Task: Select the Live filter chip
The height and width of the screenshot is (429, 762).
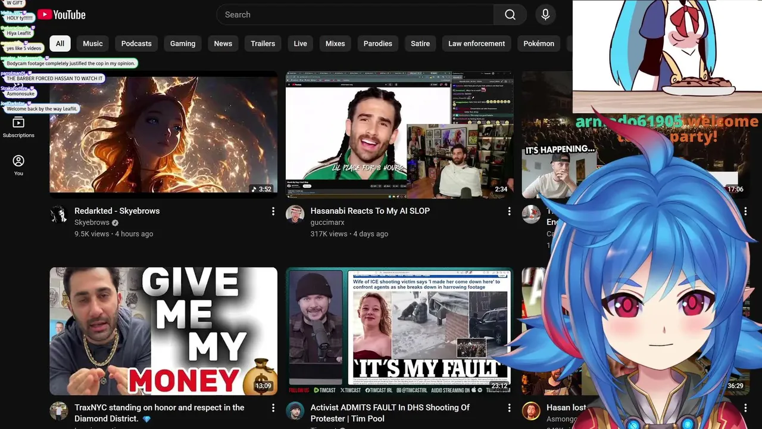Action: [301, 43]
